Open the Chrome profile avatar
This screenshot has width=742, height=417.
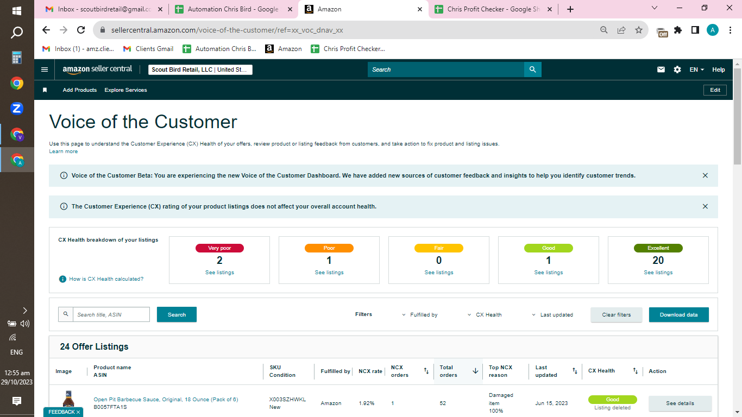pos(713,30)
